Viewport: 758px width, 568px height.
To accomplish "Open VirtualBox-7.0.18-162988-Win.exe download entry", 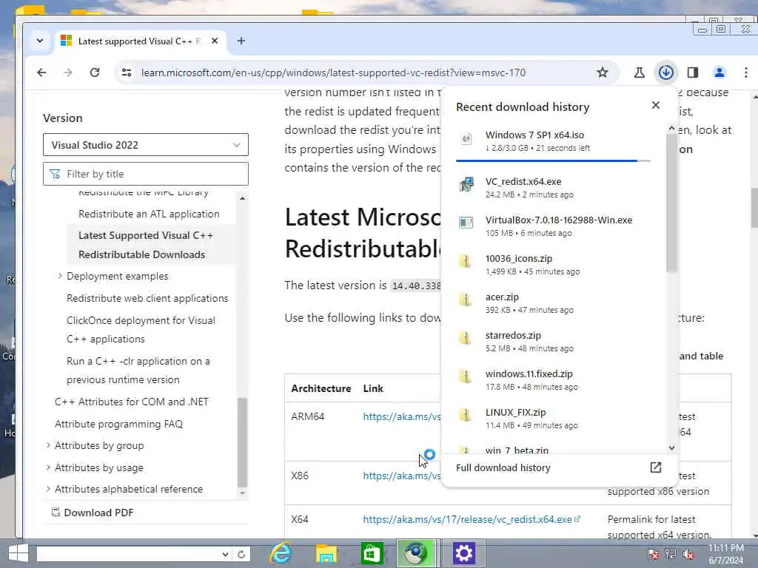I will click(x=554, y=226).
